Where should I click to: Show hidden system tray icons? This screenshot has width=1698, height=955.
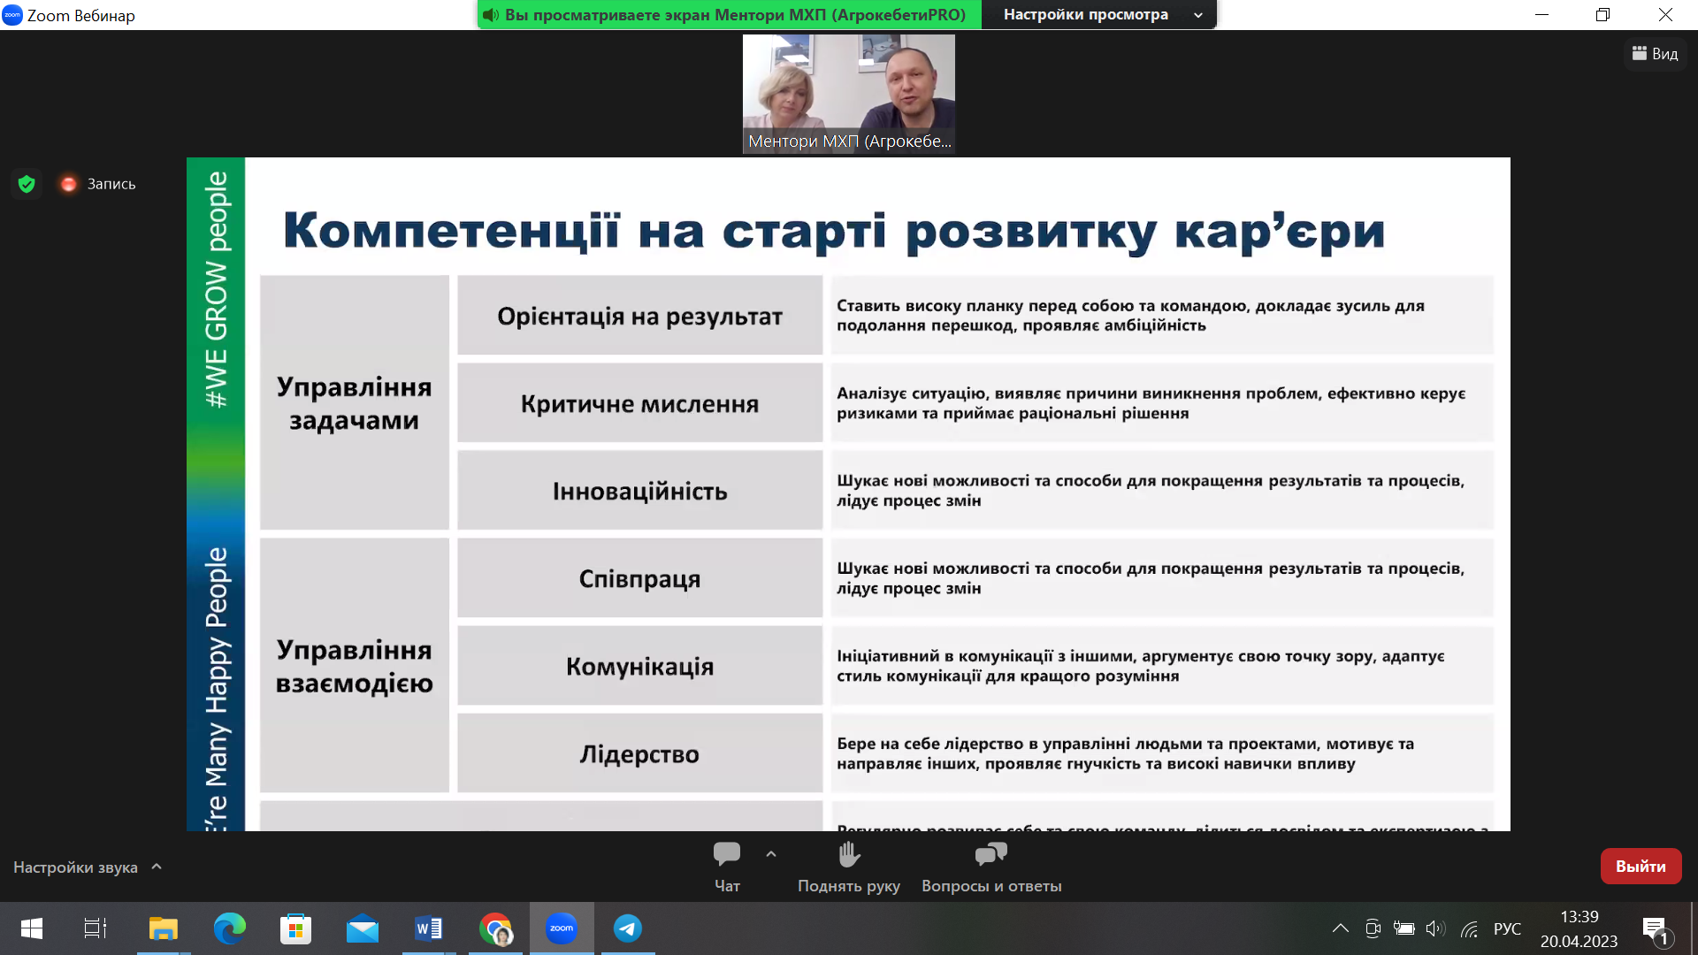pos(1341,928)
